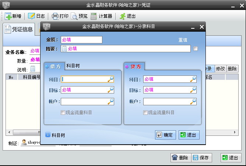The width and height of the screenshot is (246, 166).
Task: Click the table's left scroll arrow
Action: pos(9,132)
